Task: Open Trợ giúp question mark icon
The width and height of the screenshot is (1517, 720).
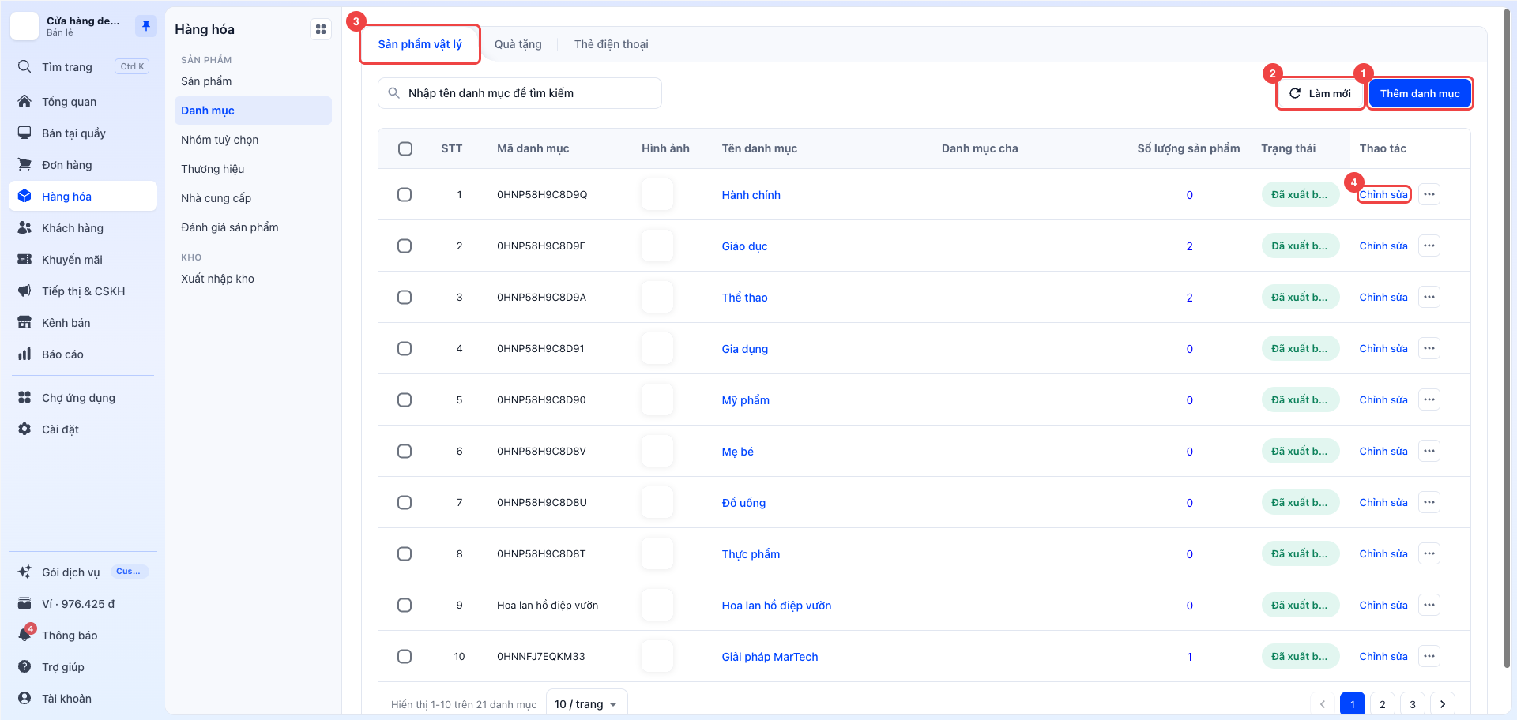Action: click(24, 666)
